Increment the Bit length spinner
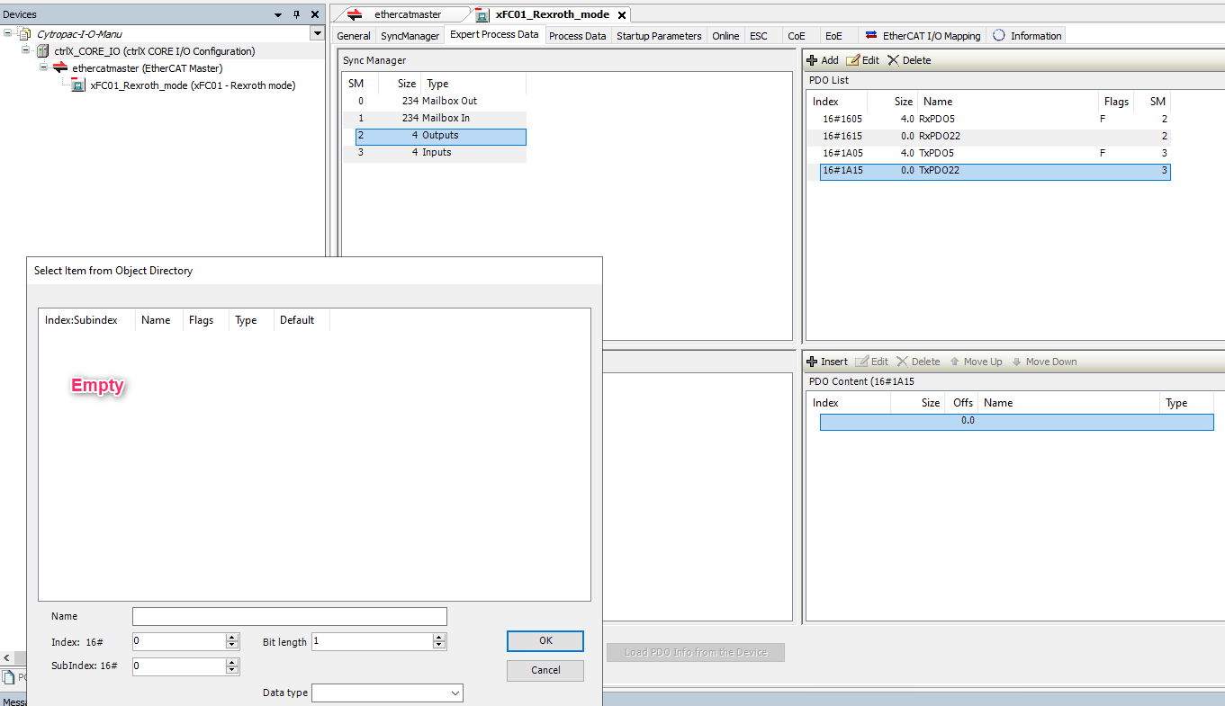This screenshot has height=706, width=1225. pos(439,638)
